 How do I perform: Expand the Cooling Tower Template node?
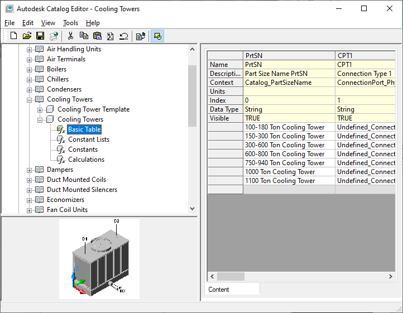pyautogui.click(x=40, y=110)
